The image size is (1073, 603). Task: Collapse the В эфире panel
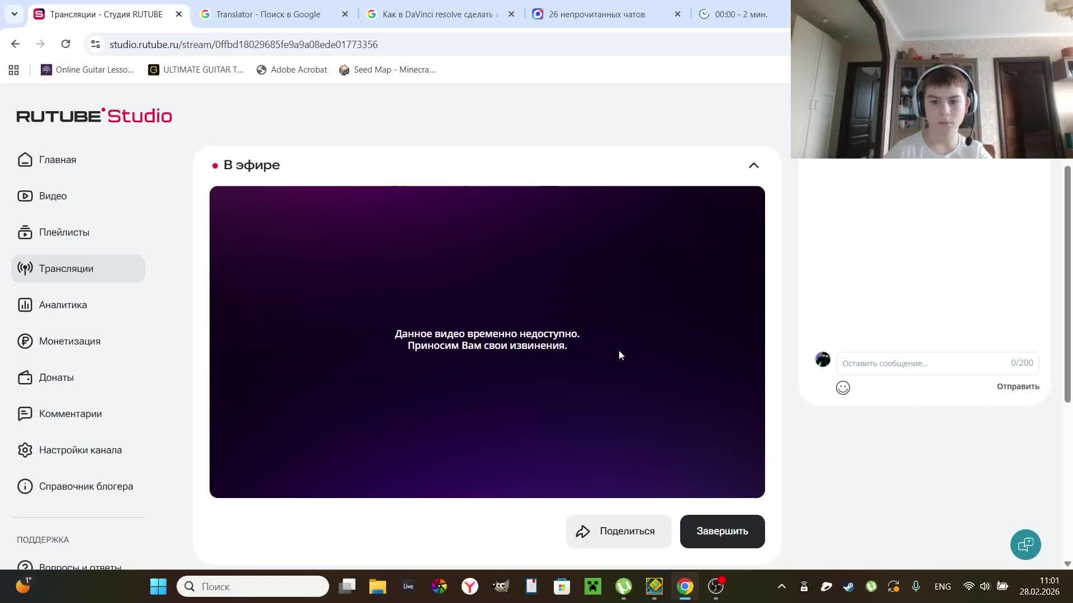(x=753, y=165)
